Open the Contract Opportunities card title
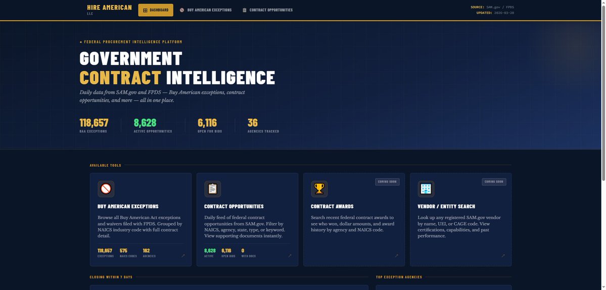The image size is (606, 290). [234, 207]
